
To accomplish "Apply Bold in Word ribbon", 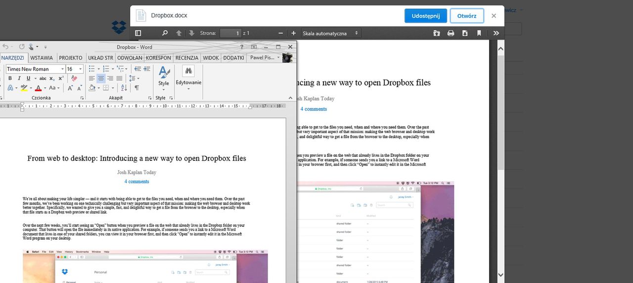I will pos(10,78).
